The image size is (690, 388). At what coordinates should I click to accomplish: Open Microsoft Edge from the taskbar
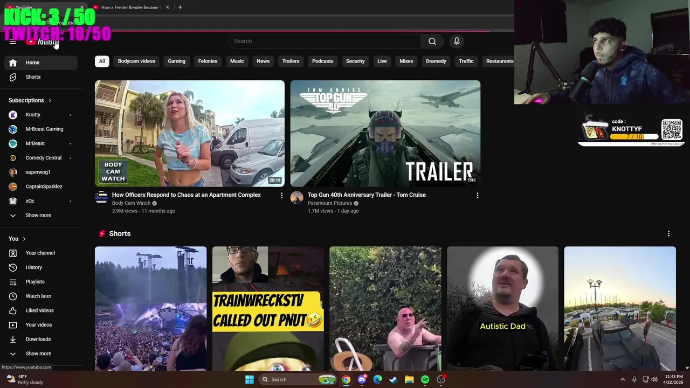(378, 379)
